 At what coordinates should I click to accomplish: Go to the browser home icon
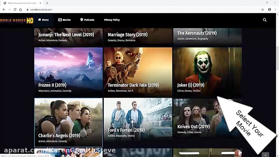click(21, 10)
